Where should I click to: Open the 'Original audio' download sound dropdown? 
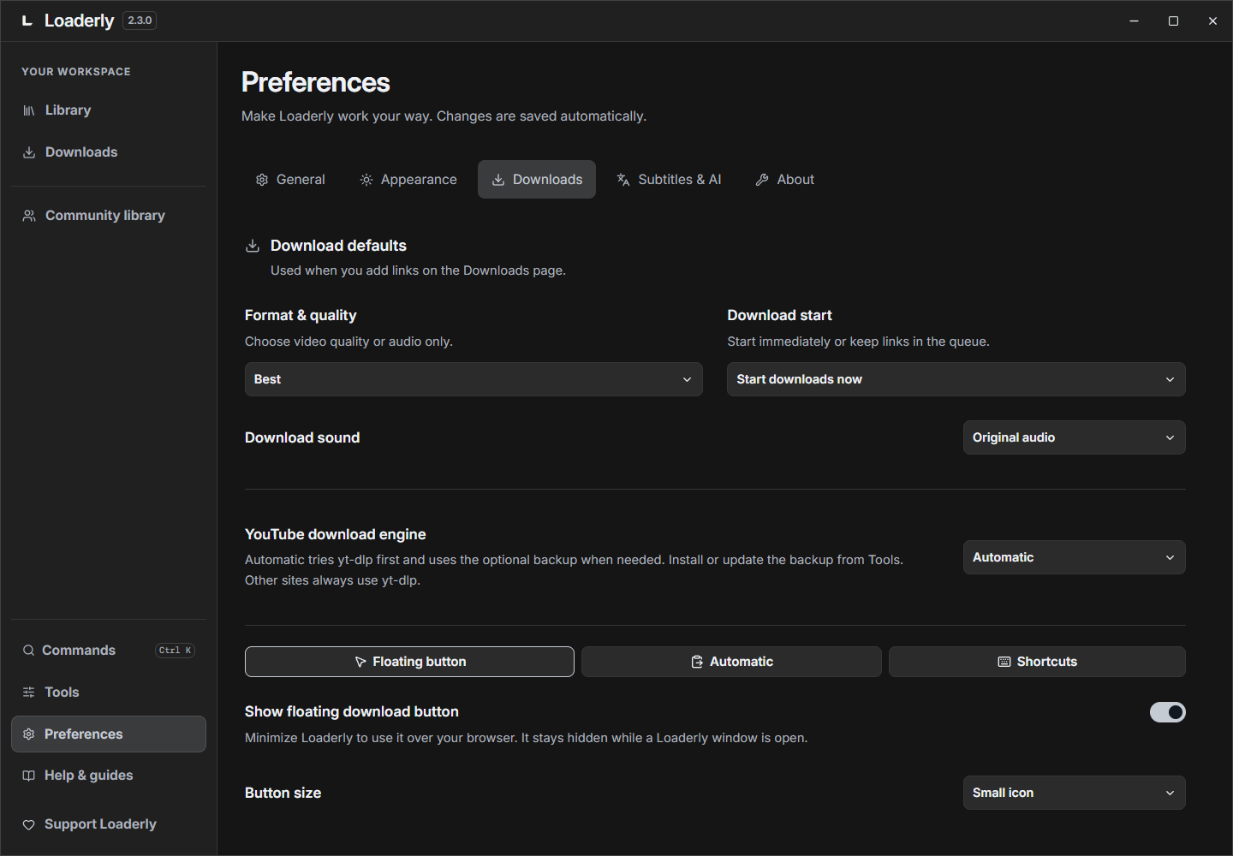(1075, 437)
